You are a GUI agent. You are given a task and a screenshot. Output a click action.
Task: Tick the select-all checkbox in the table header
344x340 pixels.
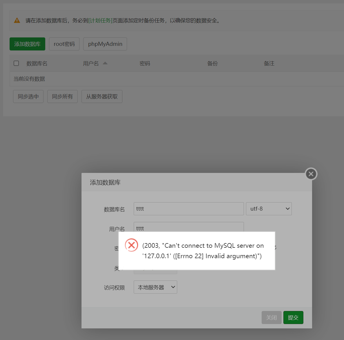[16, 63]
